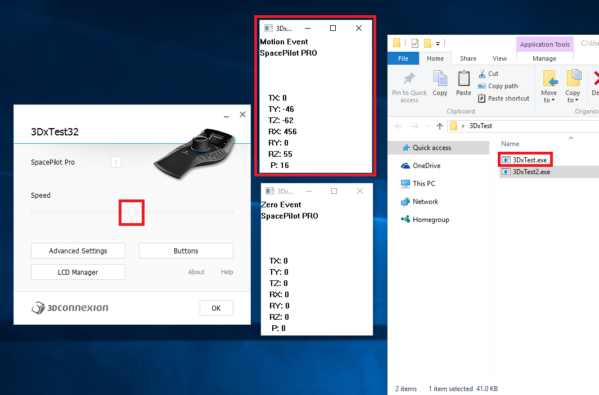Click the Copy icon in Clipboard group
Screen dimensions: 599x395
coord(440,78)
